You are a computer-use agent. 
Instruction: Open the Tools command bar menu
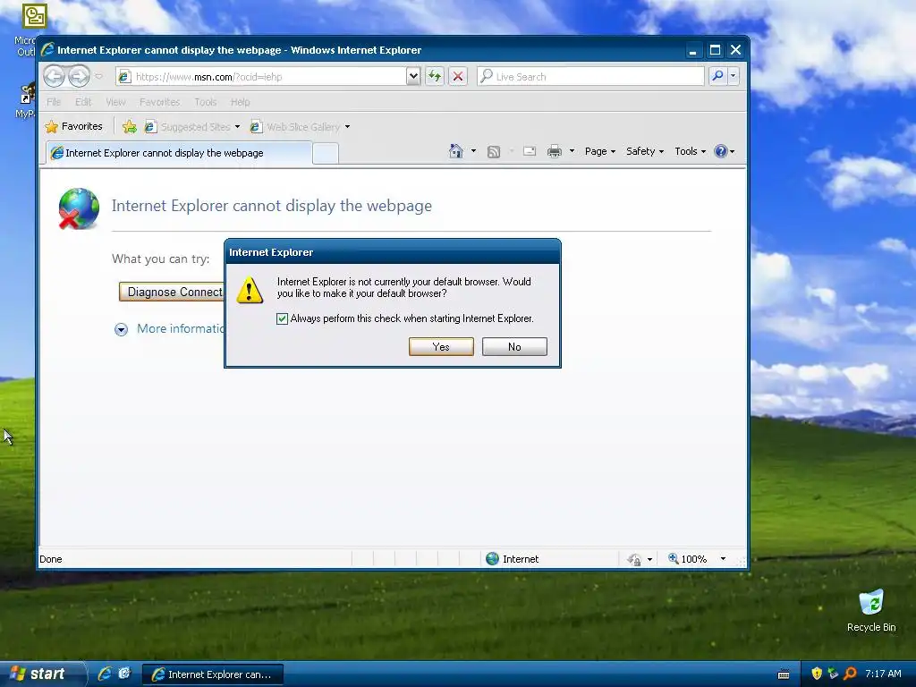(x=690, y=151)
